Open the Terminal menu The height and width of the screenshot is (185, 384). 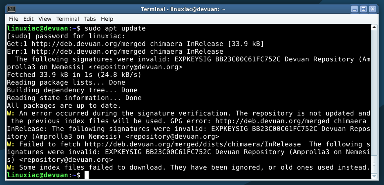67,19
